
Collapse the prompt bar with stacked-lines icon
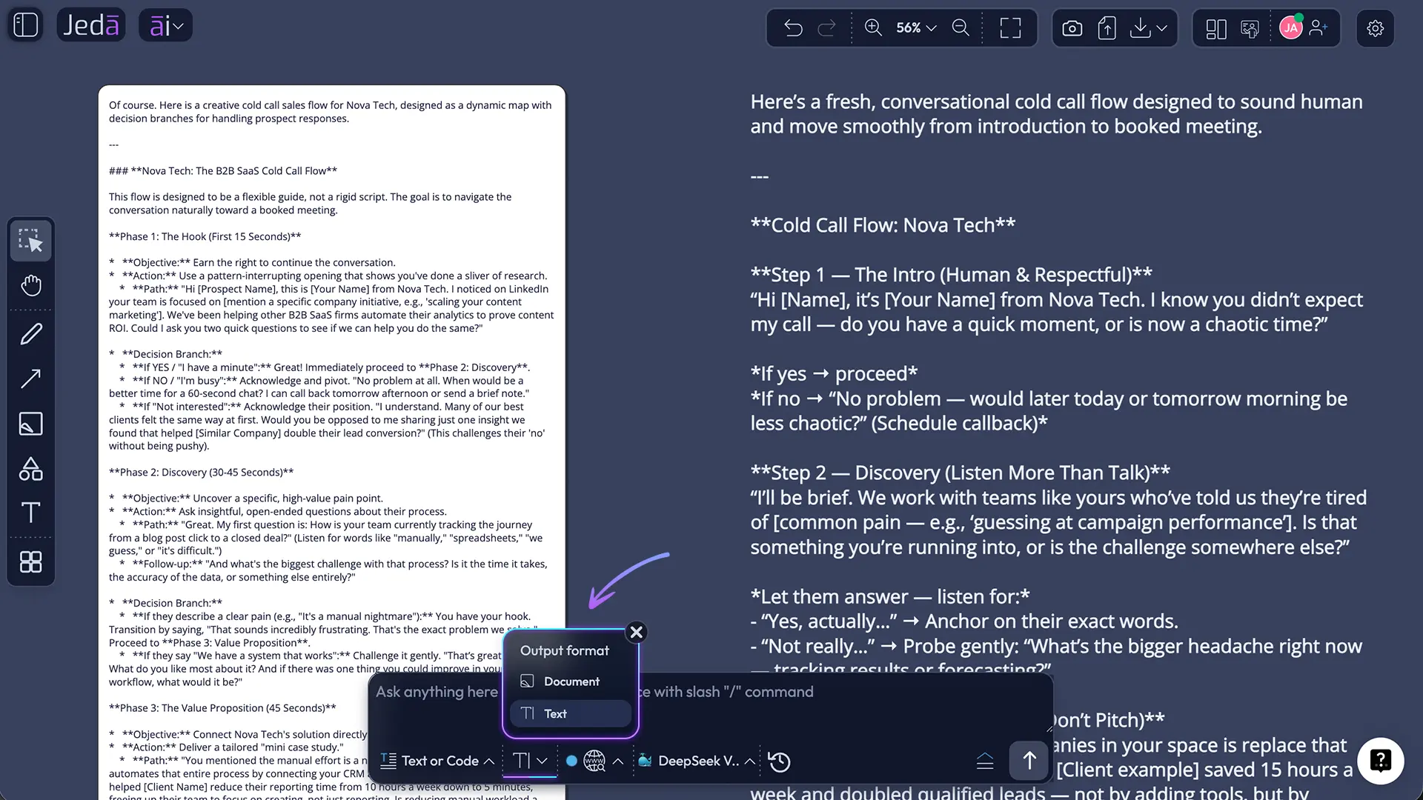click(x=985, y=761)
